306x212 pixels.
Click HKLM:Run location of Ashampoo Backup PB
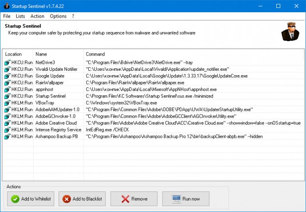point(22,136)
